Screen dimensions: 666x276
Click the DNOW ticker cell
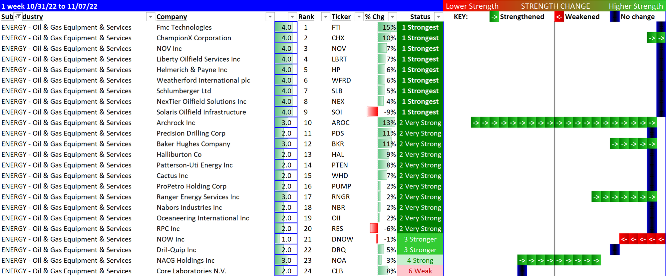[x=342, y=239]
